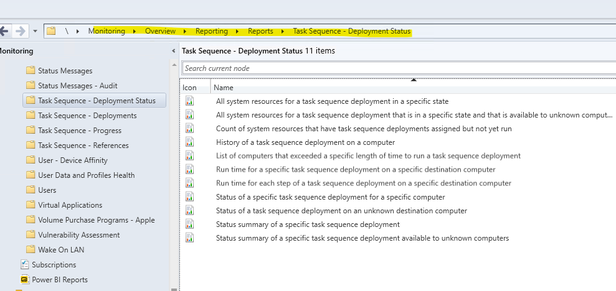Select 'Status of a specific task sequence deployment for a specific computer'
This screenshot has width=616, height=291.
[330, 197]
